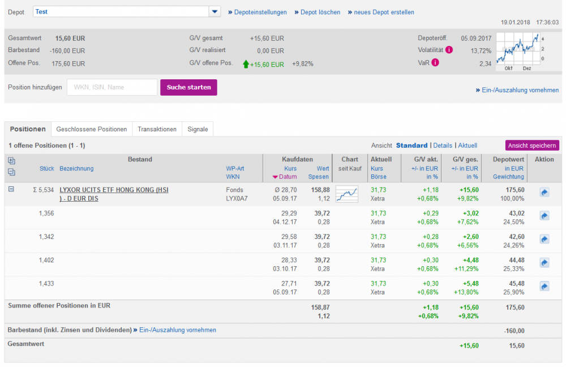The image size is (566, 367).
Task: Click the VaR info icon
Action: 435,63
